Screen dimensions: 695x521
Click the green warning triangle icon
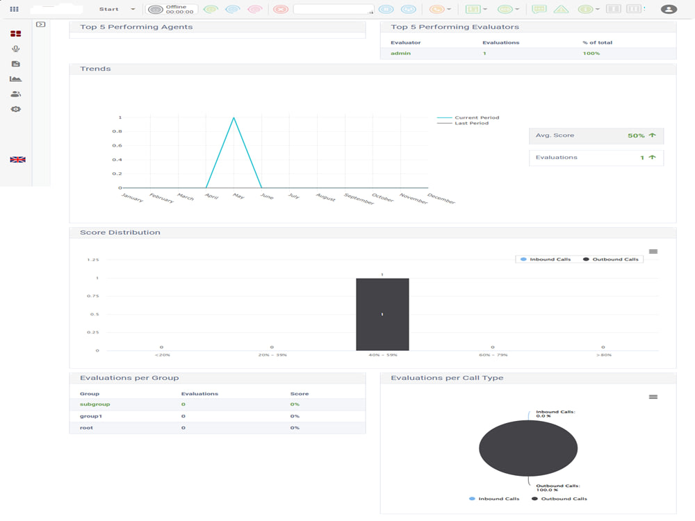(561, 9)
